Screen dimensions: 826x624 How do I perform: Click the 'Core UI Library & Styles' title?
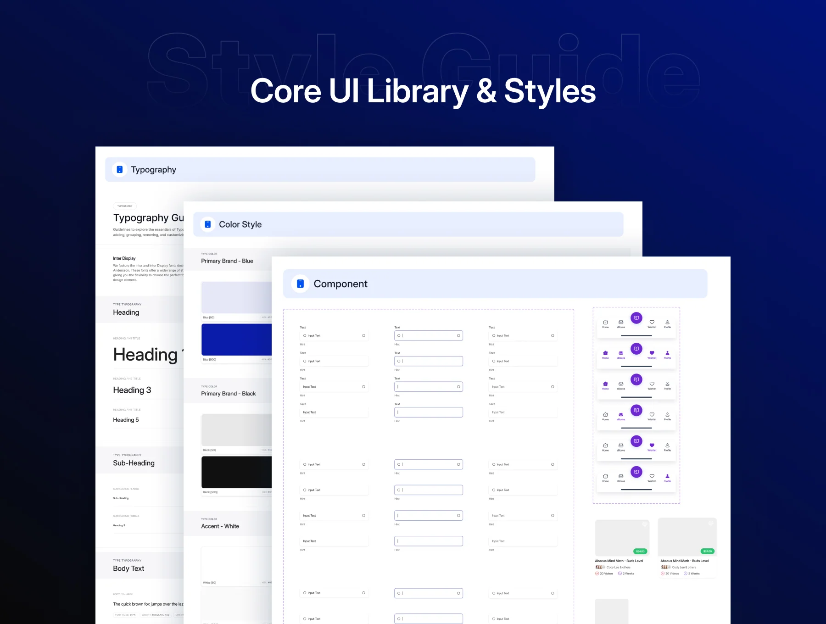423,91
